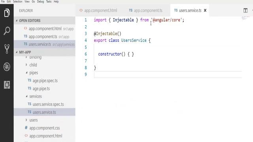Open app.component.ts in Open Editors list

45,37
